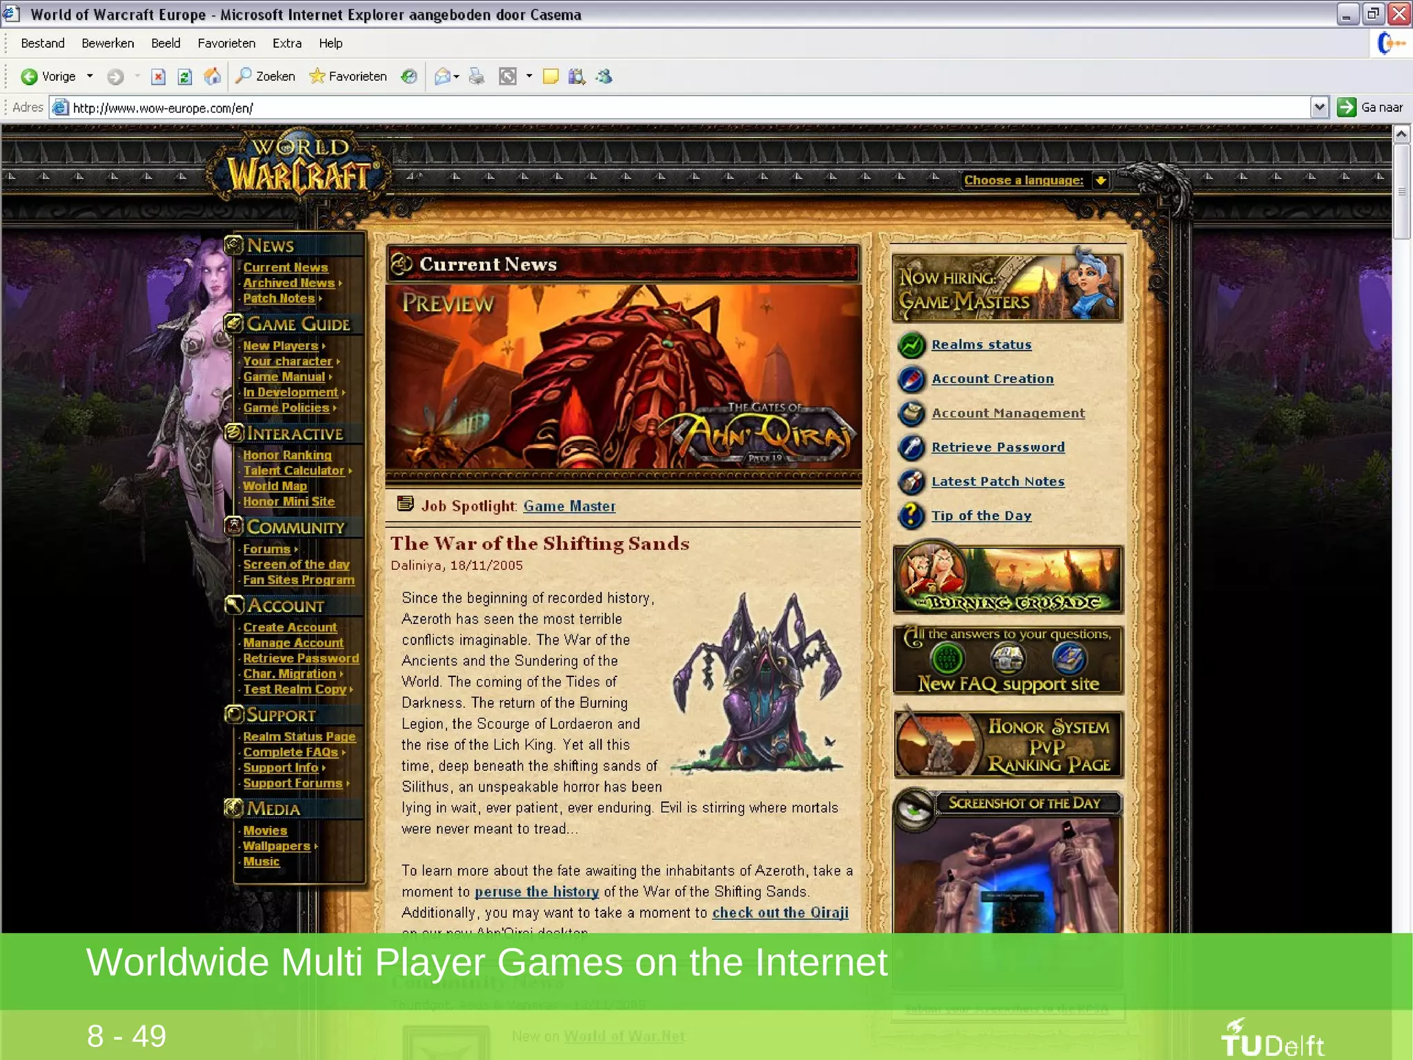Open the New FAQ support site banner

(x=1007, y=660)
